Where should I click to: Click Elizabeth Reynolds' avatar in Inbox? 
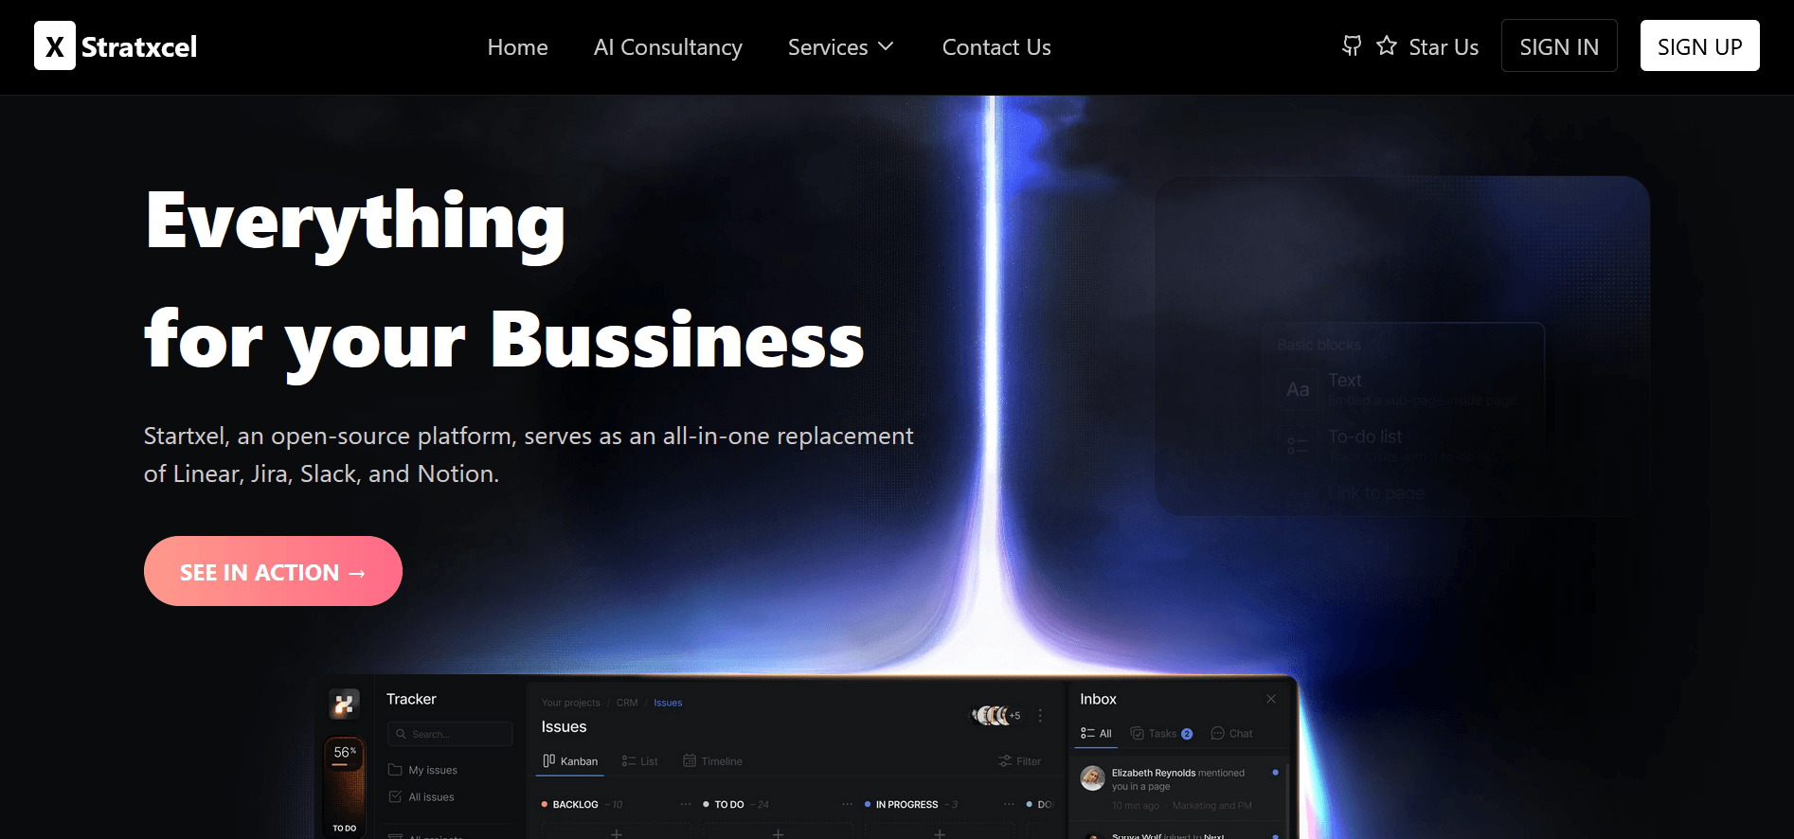[x=1093, y=778]
